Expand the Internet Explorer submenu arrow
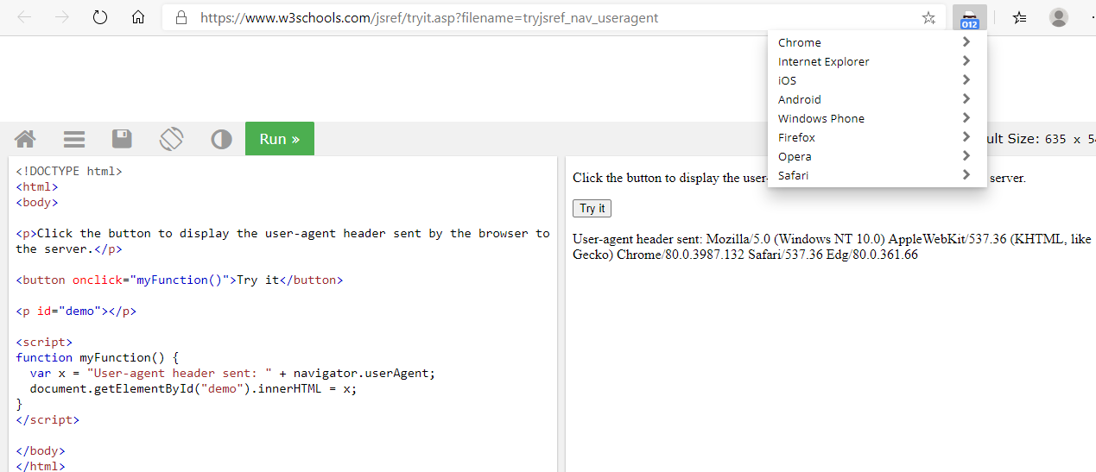 click(966, 61)
